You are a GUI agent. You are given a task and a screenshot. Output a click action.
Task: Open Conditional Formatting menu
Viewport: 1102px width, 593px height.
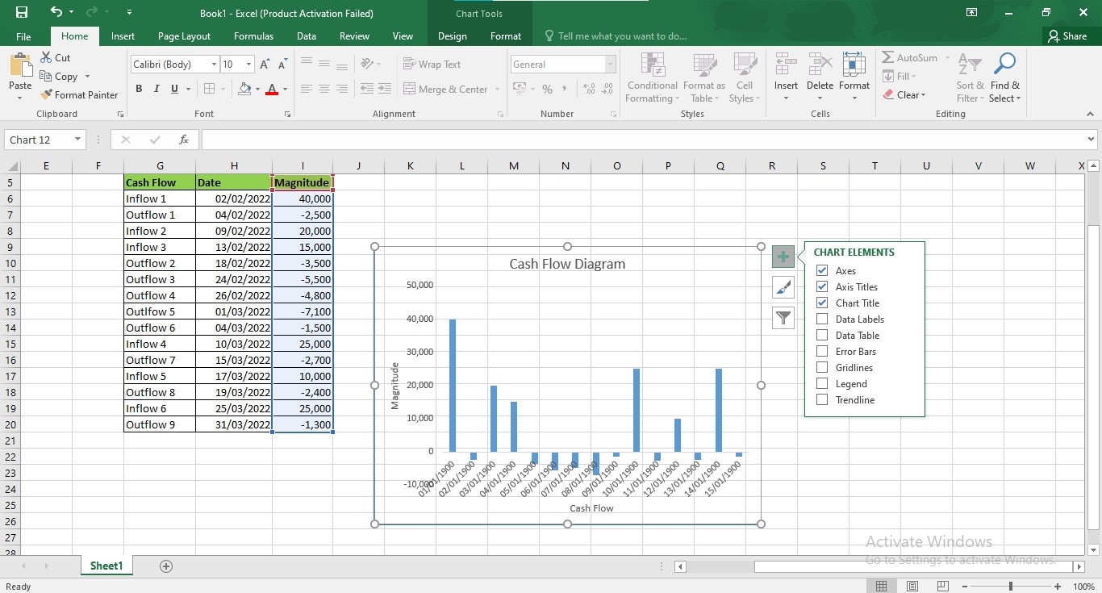[653, 77]
